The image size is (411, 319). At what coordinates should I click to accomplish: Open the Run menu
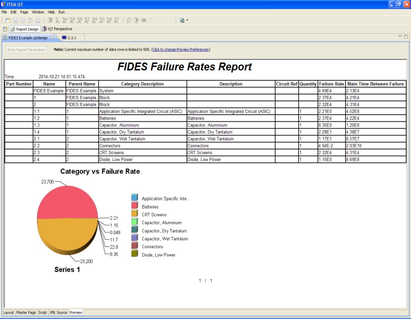click(x=62, y=12)
